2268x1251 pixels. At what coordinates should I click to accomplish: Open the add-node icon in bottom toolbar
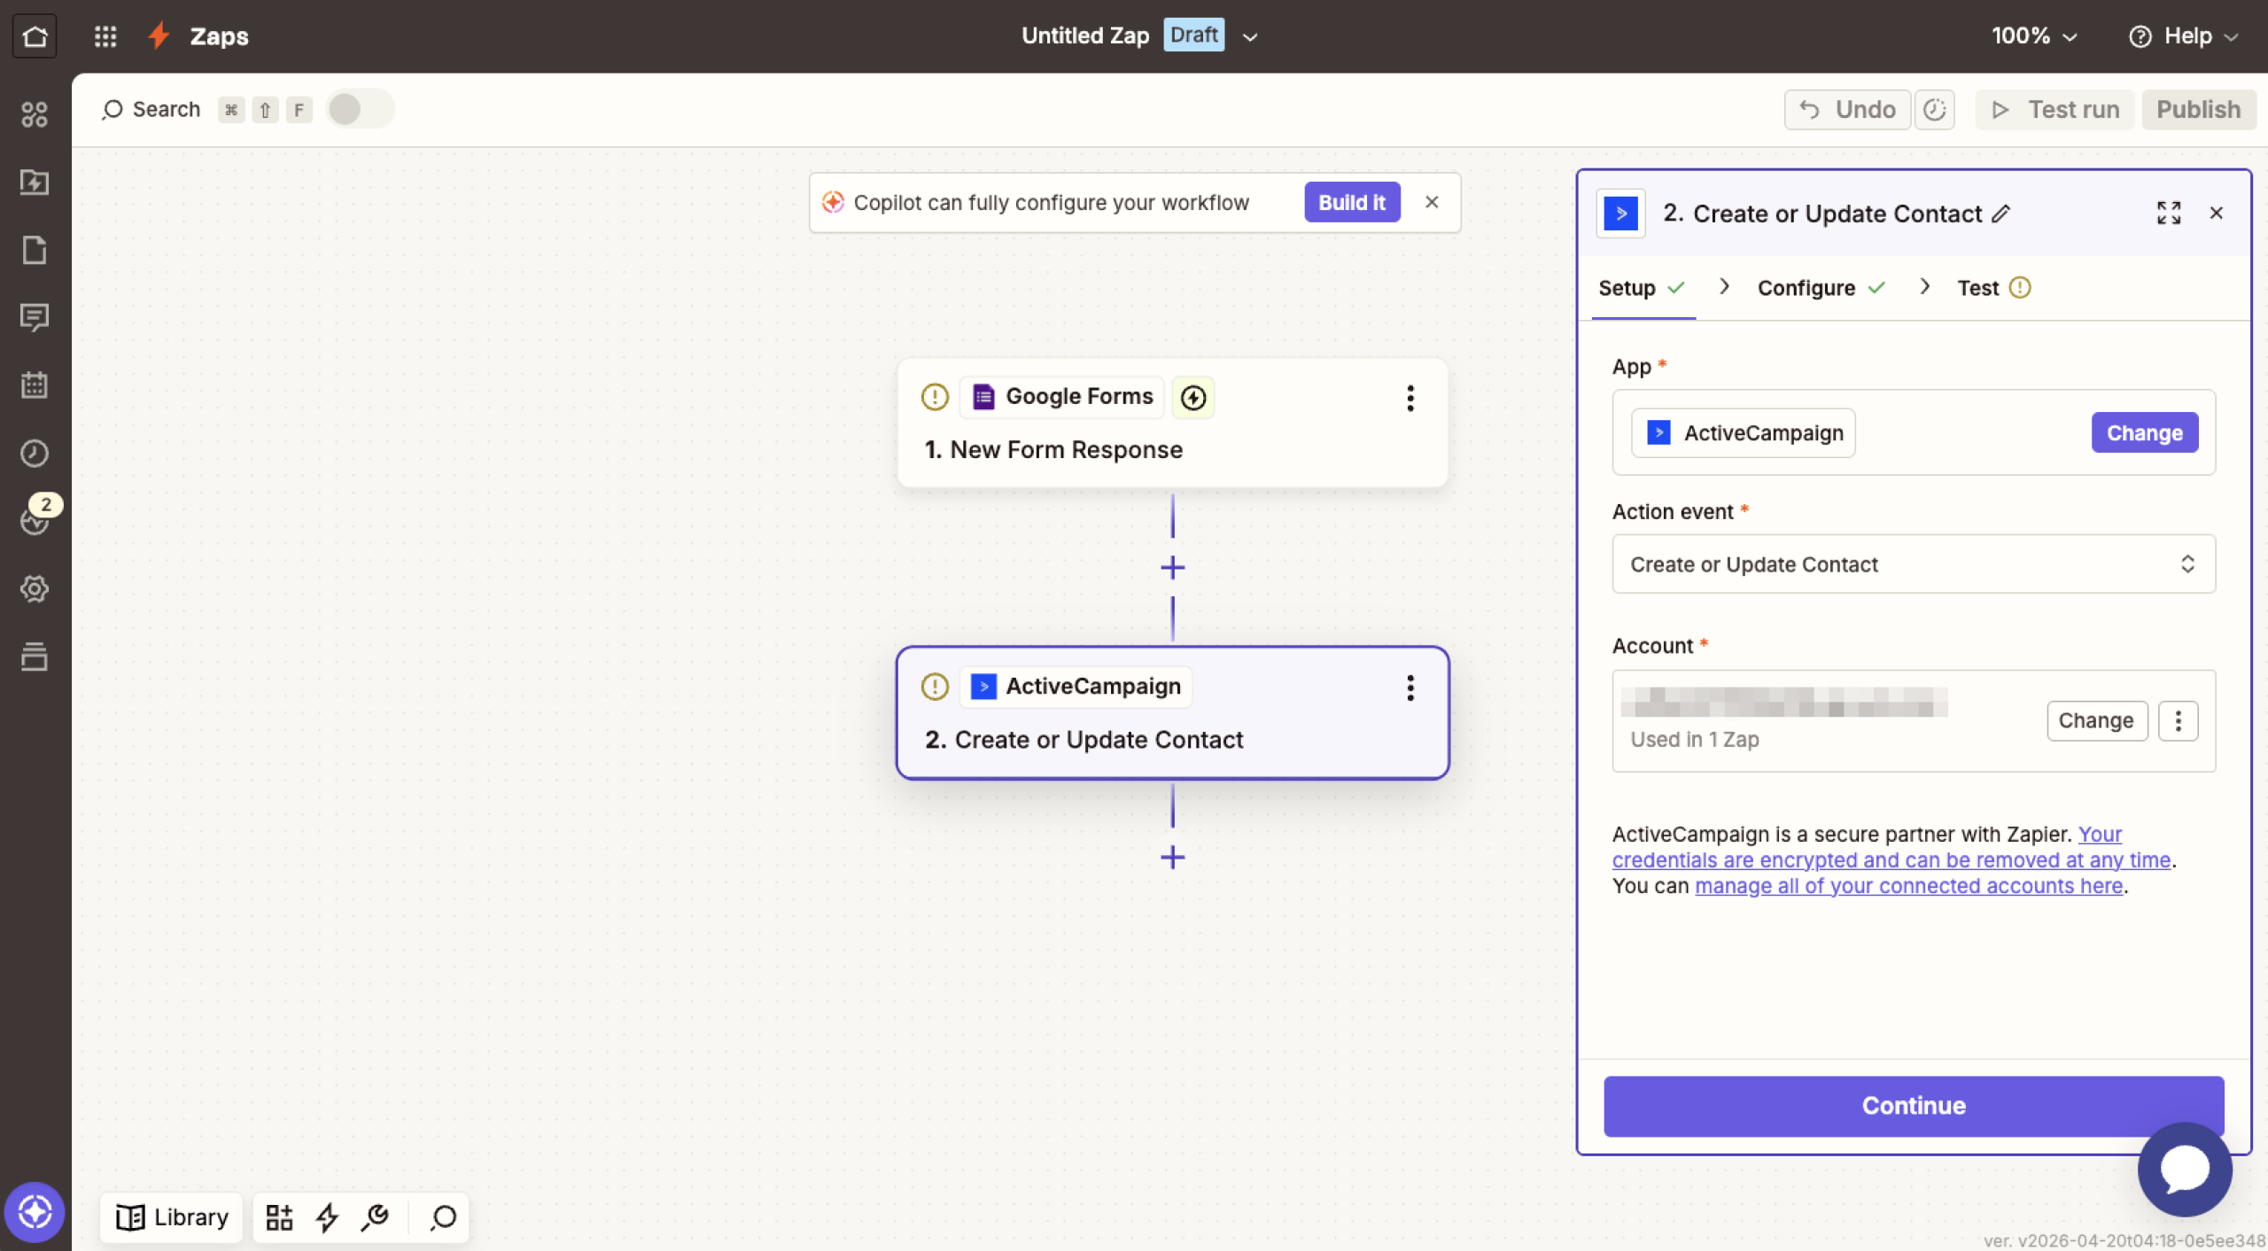[279, 1217]
